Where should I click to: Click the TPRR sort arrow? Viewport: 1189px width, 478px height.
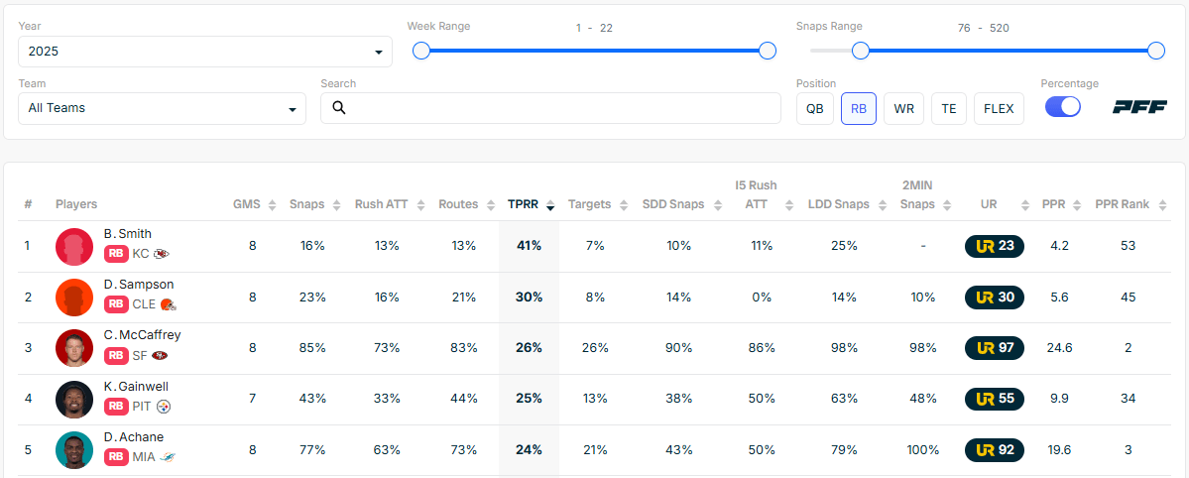point(550,206)
